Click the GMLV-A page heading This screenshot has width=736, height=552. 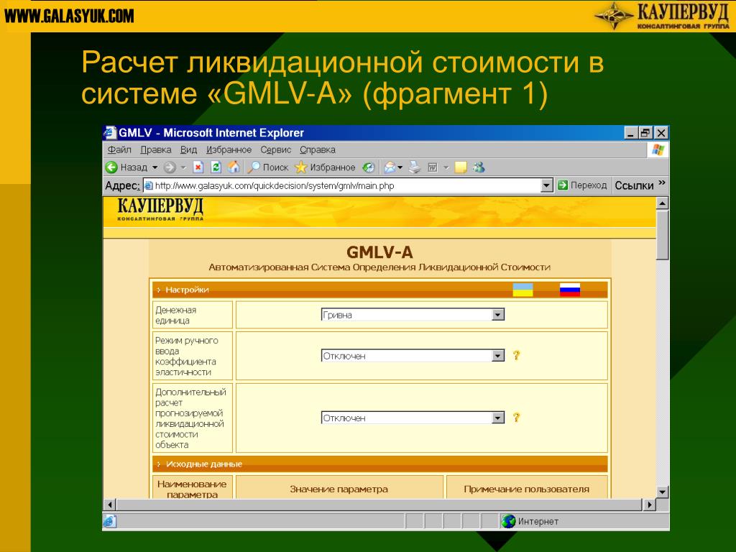click(379, 252)
